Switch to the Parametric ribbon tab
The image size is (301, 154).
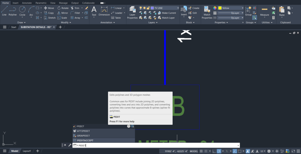click(41, 3)
